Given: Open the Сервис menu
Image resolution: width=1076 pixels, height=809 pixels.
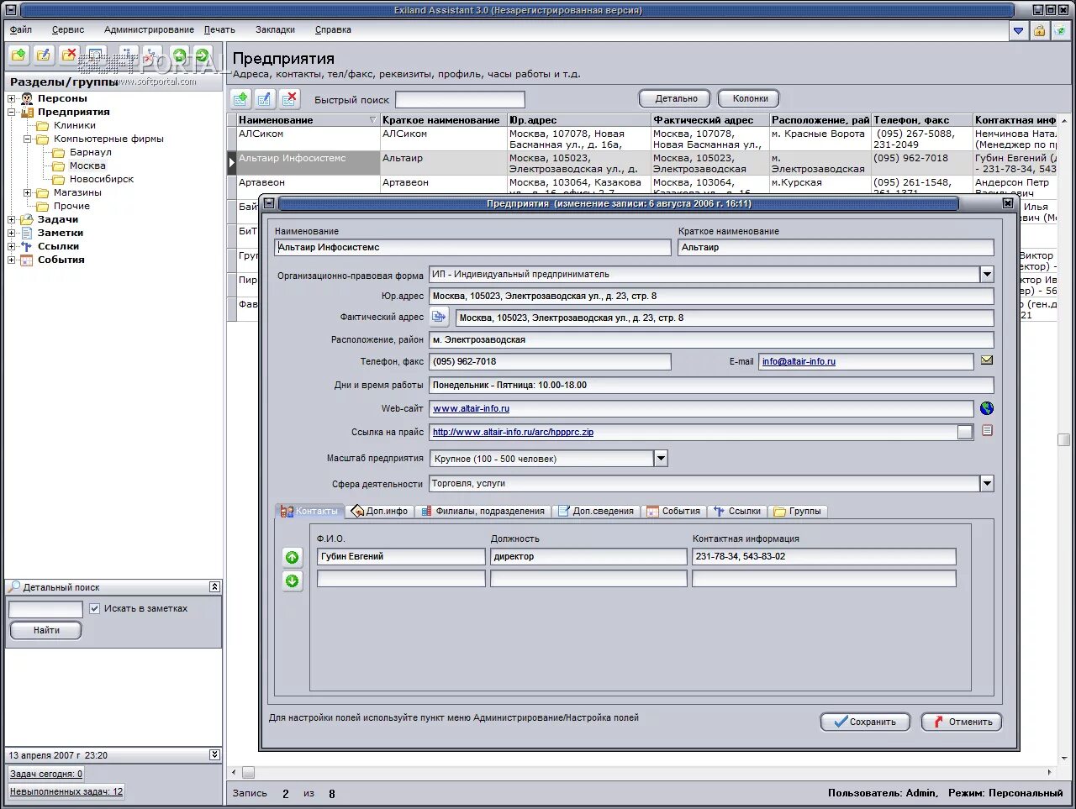Looking at the screenshot, I should [68, 29].
